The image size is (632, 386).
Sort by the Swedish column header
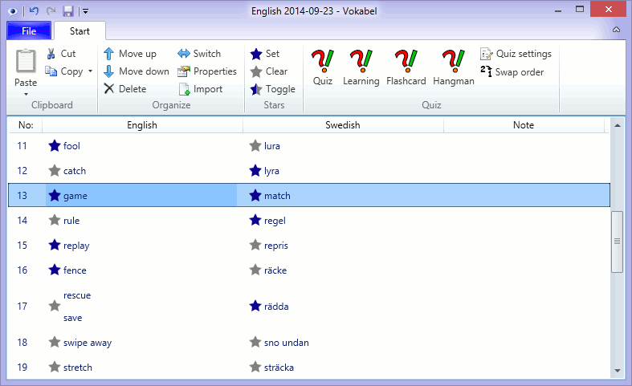(343, 125)
